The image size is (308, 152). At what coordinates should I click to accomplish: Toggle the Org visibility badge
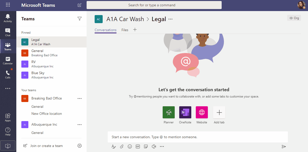(x=294, y=18)
